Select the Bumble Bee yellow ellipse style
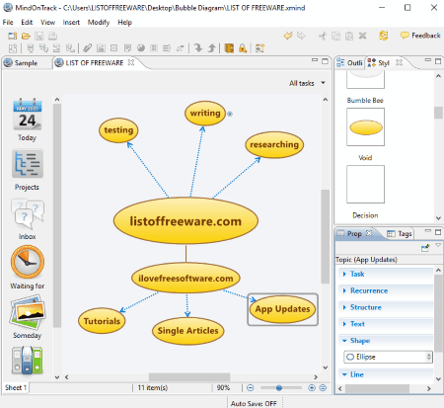Screen dimensions: 444x408 click(365, 127)
